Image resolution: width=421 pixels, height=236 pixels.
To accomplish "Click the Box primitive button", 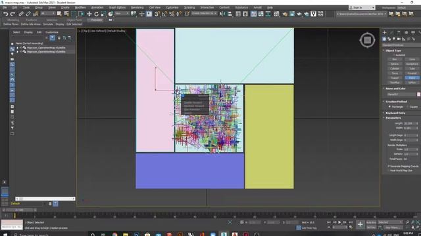I will (395, 60).
